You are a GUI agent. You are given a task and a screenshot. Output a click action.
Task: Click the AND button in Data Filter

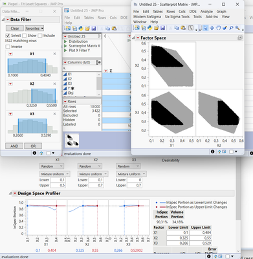point(14,146)
